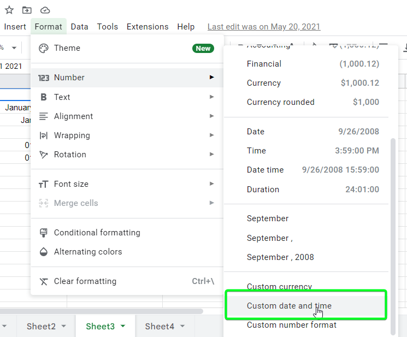
Task: Open the Extensions menu
Action: pyautogui.click(x=148, y=27)
